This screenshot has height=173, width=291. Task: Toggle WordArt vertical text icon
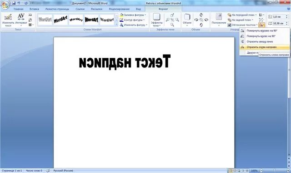[30, 20]
